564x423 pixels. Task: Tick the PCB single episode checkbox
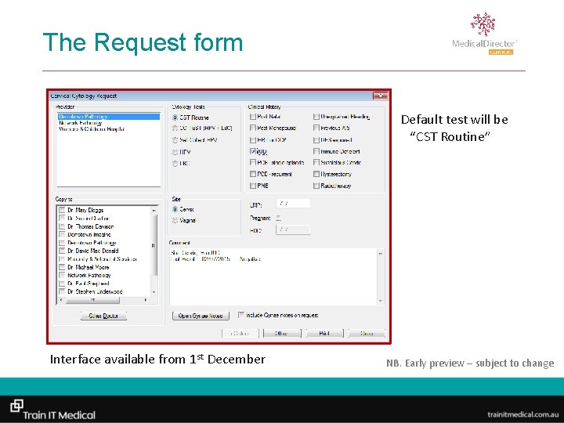click(253, 163)
